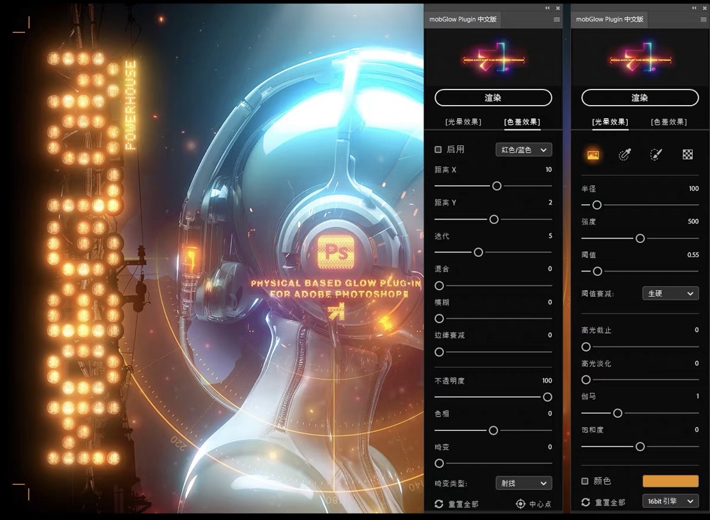Click the orange color swatch
The height and width of the screenshot is (520, 710).
[671, 481]
